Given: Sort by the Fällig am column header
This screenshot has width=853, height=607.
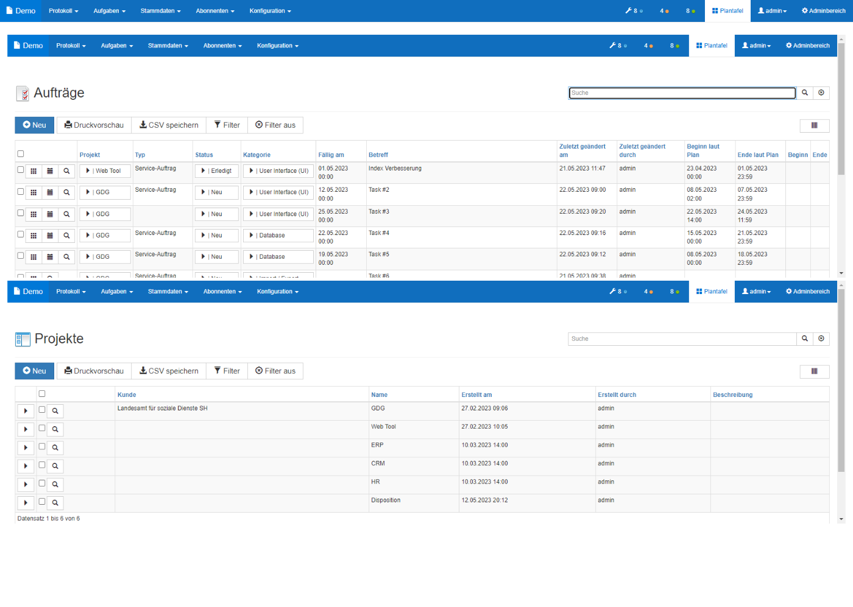Looking at the screenshot, I should tap(331, 155).
